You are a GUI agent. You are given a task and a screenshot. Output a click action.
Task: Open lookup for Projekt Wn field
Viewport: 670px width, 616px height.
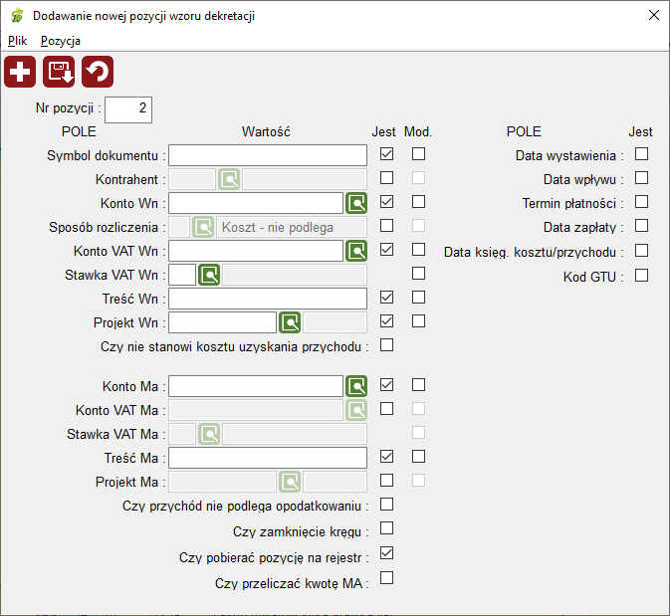tap(290, 322)
